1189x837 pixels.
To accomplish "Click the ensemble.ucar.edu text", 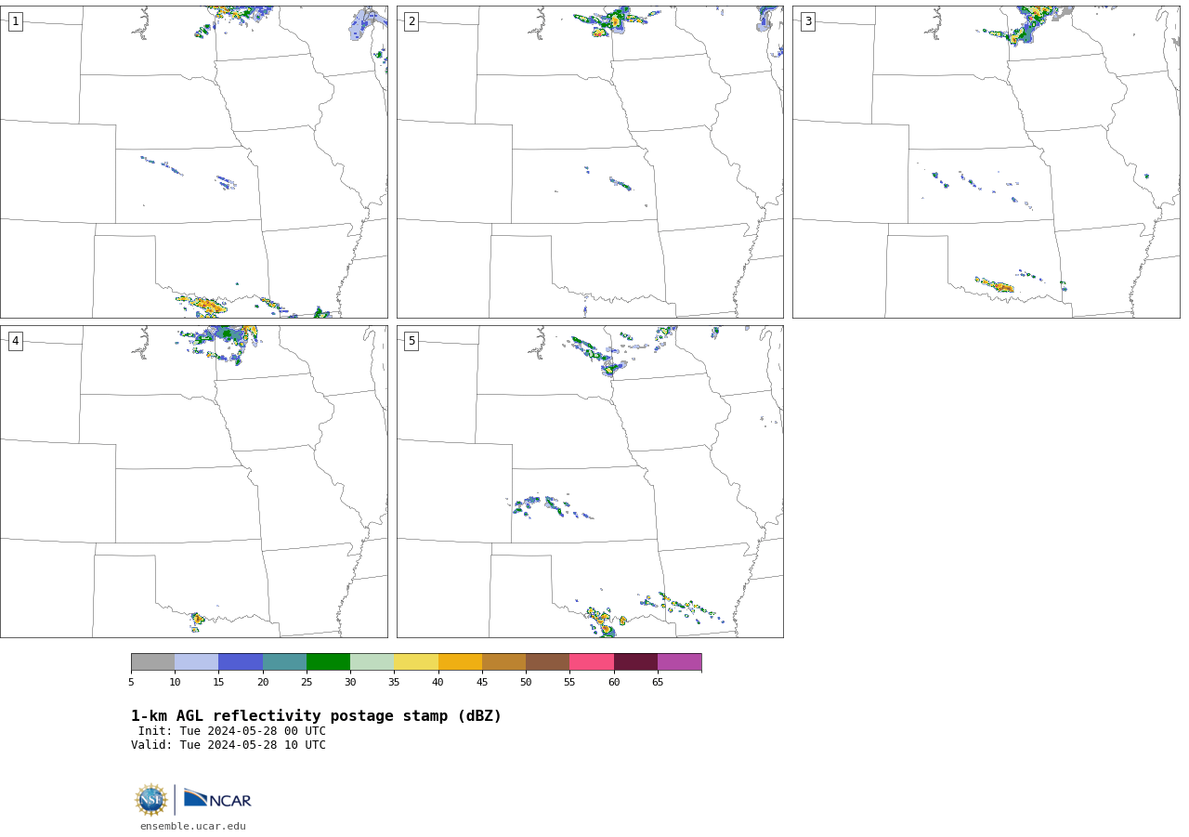I will click(x=193, y=826).
